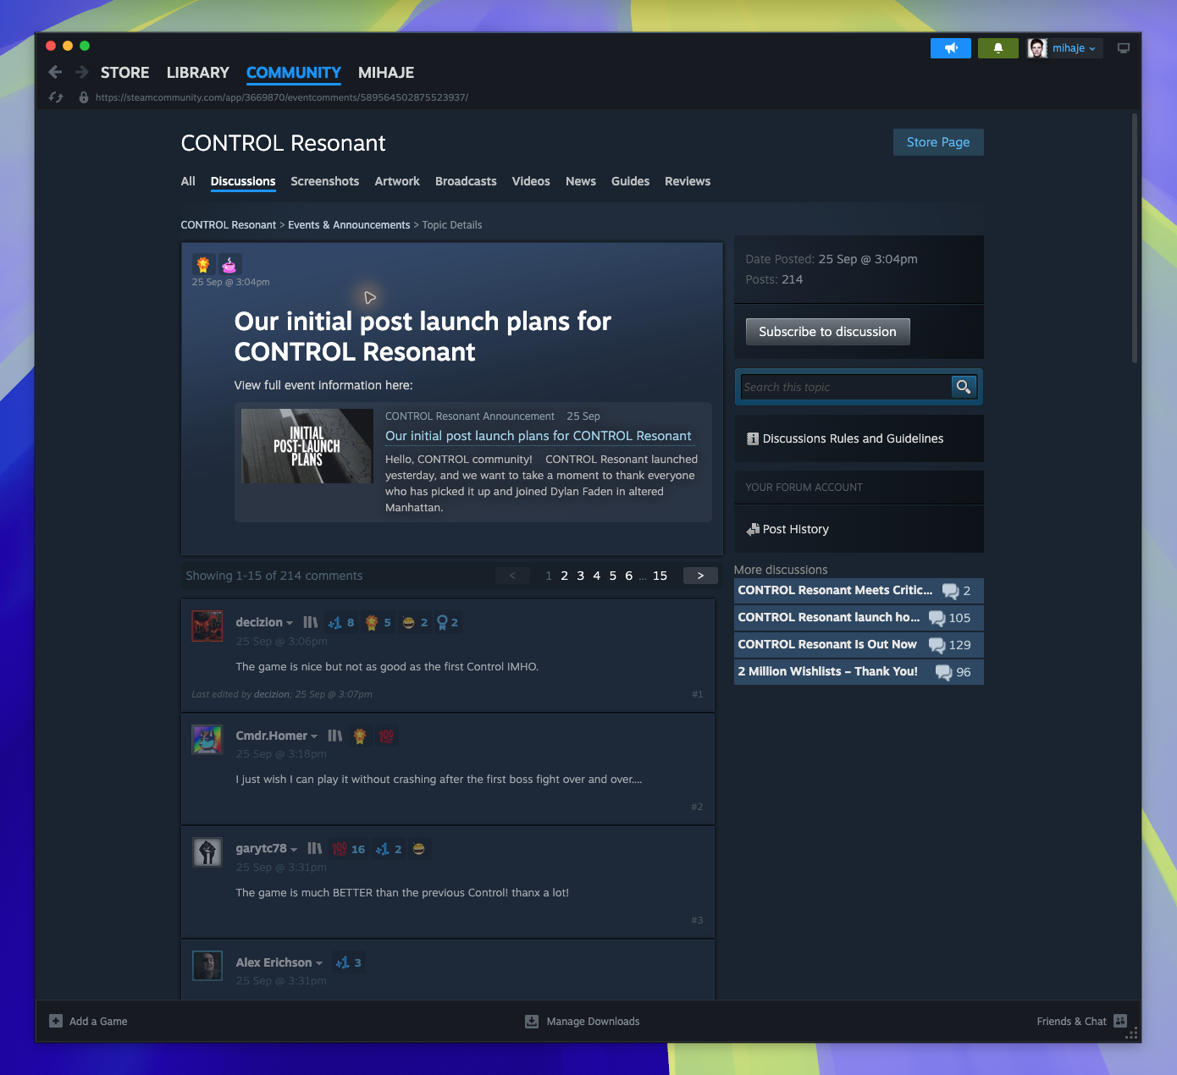The width and height of the screenshot is (1177, 1075).
Task: Open the mihaje account dropdown
Action: tap(1075, 48)
